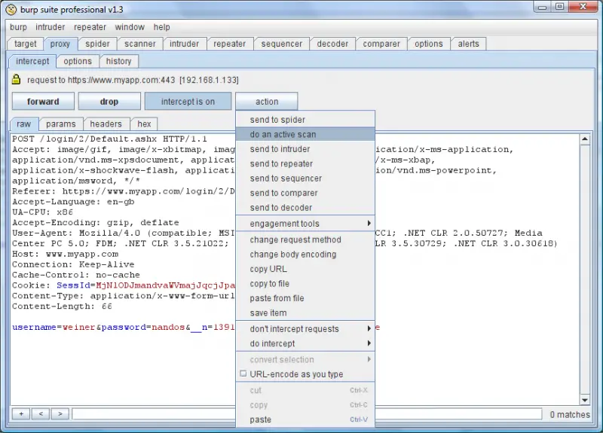Click 'copy URL' in the action menu

tap(305, 269)
